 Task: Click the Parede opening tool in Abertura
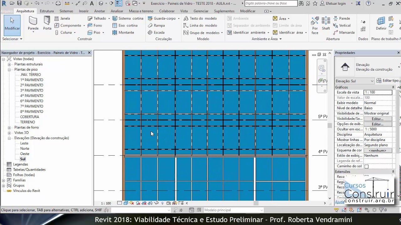(341, 18)
